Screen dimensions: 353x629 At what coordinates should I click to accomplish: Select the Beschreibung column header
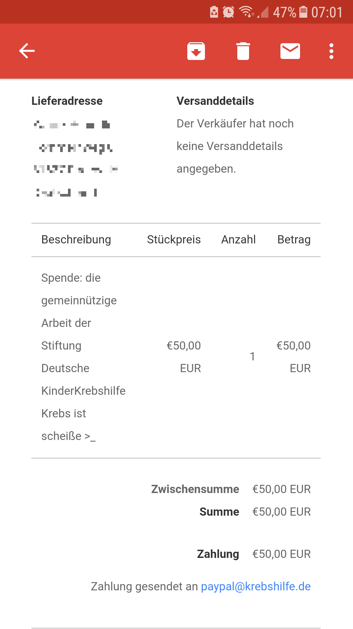(x=76, y=240)
